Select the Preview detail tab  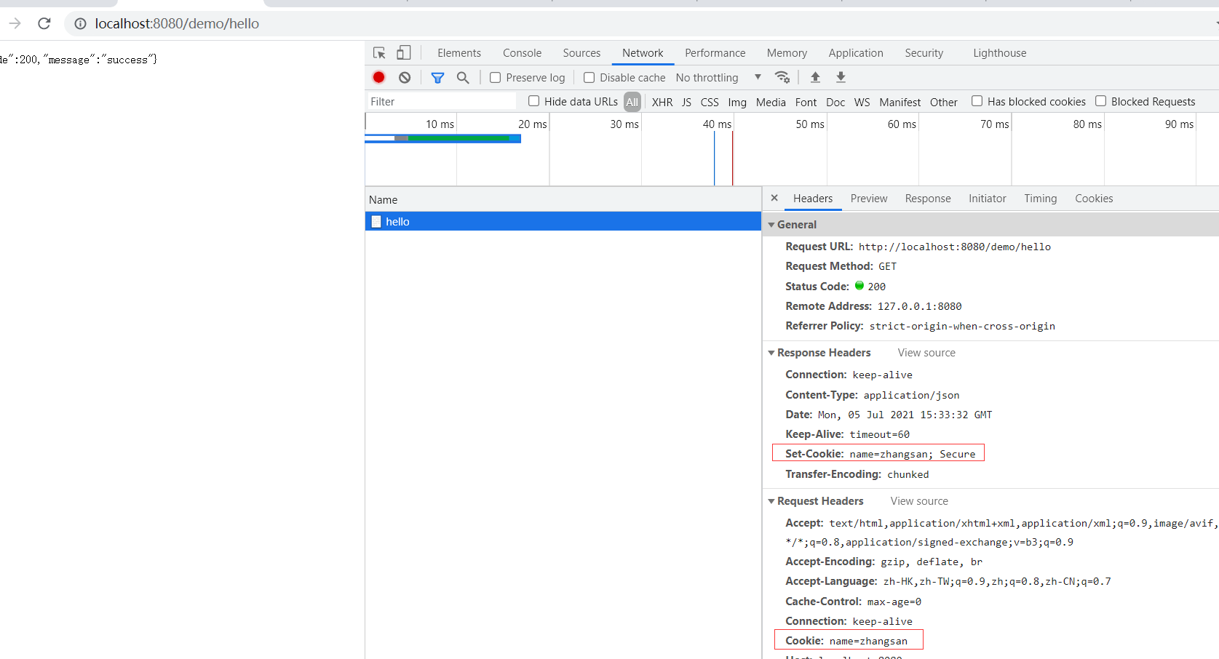coord(869,199)
